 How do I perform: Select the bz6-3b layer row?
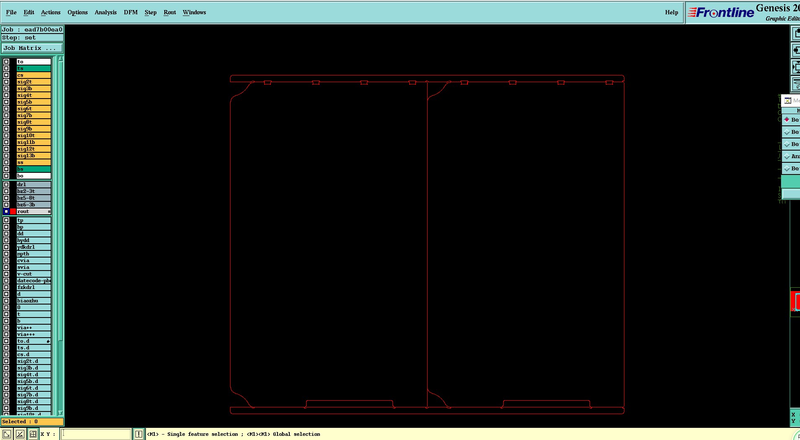(x=34, y=205)
